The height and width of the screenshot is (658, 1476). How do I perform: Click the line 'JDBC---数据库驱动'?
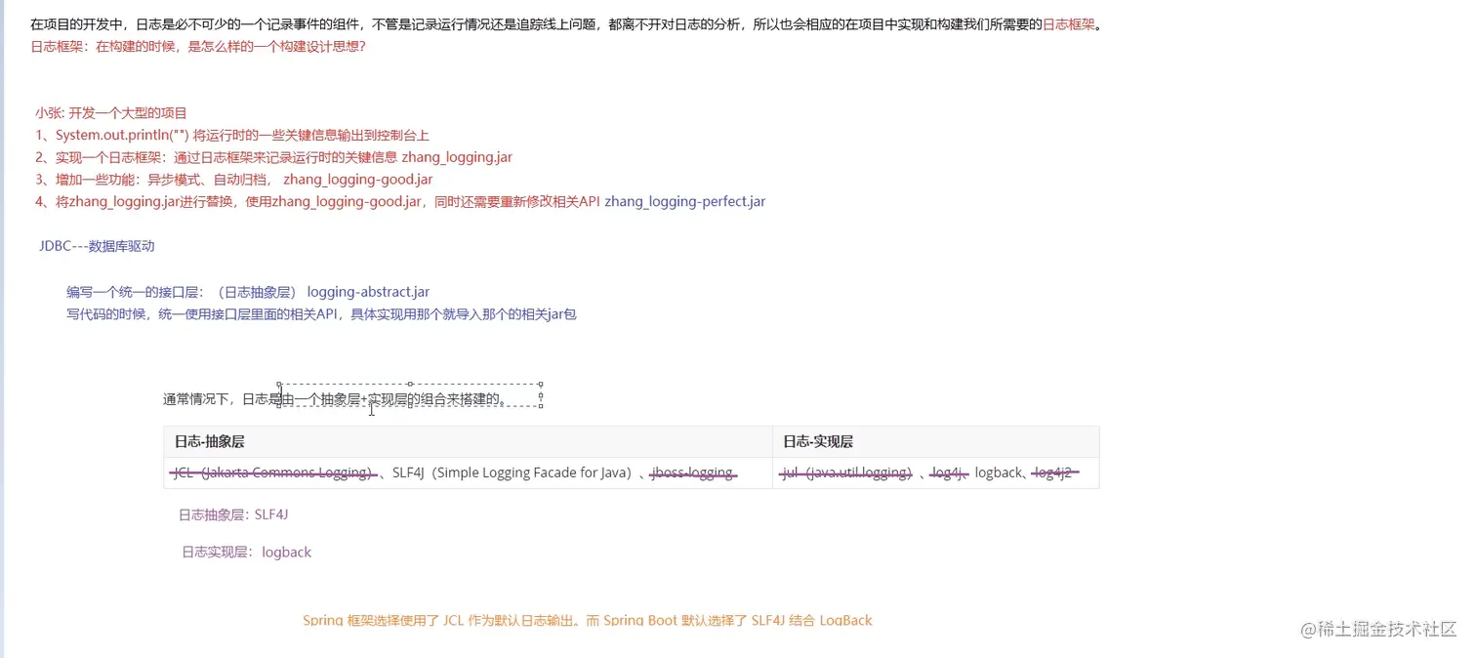[97, 246]
